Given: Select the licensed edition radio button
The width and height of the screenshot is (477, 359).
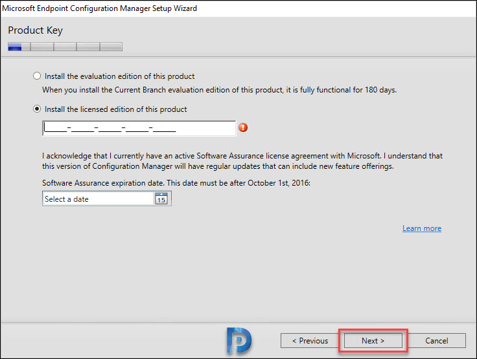Looking at the screenshot, I should click(37, 109).
